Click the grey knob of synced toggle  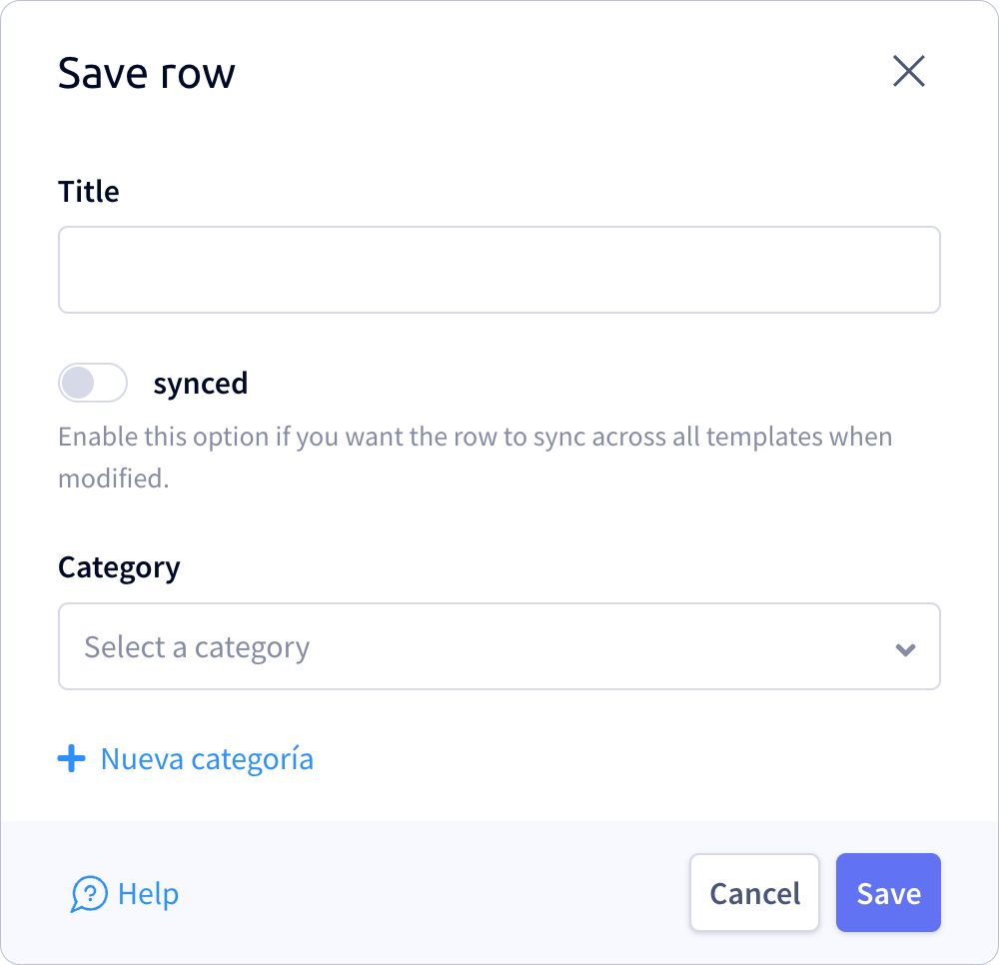click(78, 383)
